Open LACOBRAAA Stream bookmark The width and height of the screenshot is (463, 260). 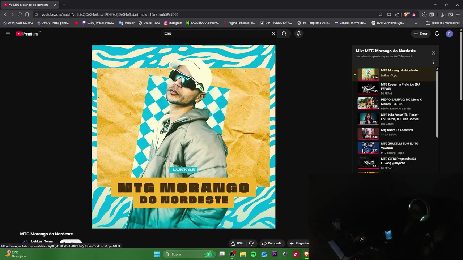[x=203, y=23]
